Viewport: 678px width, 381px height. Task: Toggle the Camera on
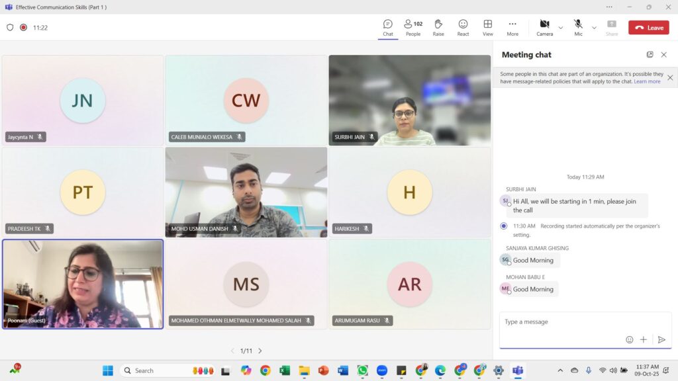pos(544,27)
